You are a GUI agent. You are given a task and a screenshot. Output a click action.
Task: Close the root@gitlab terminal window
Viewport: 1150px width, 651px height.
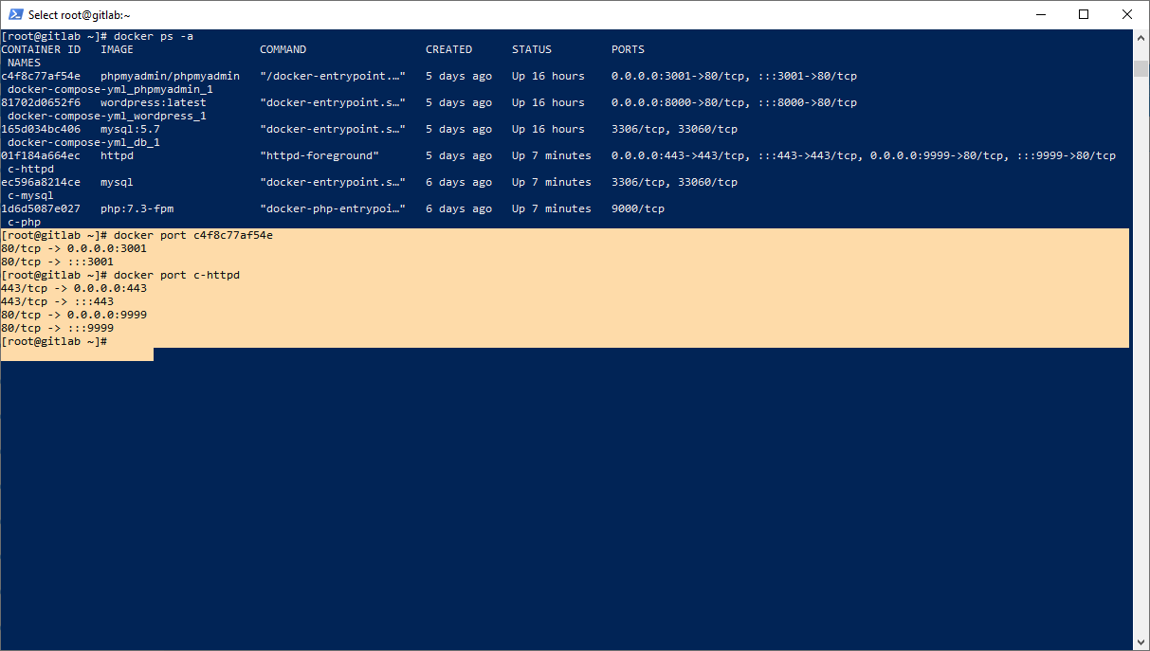tap(1127, 14)
